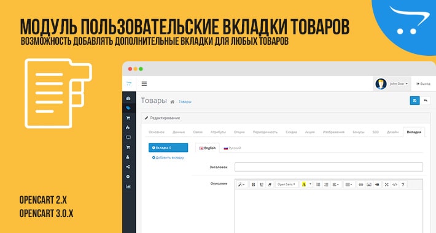Open the John Doe user dropdown

click(399, 83)
